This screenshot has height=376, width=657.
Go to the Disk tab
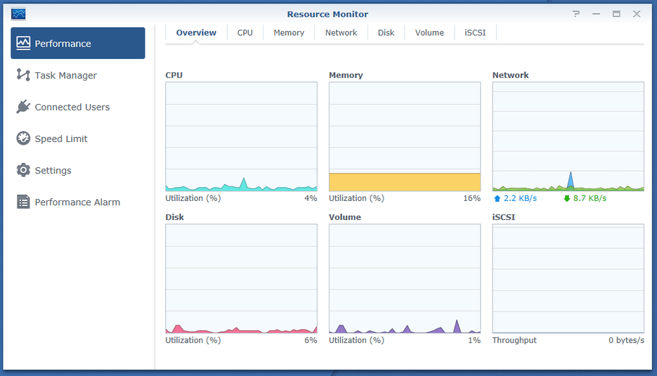point(386,33)
